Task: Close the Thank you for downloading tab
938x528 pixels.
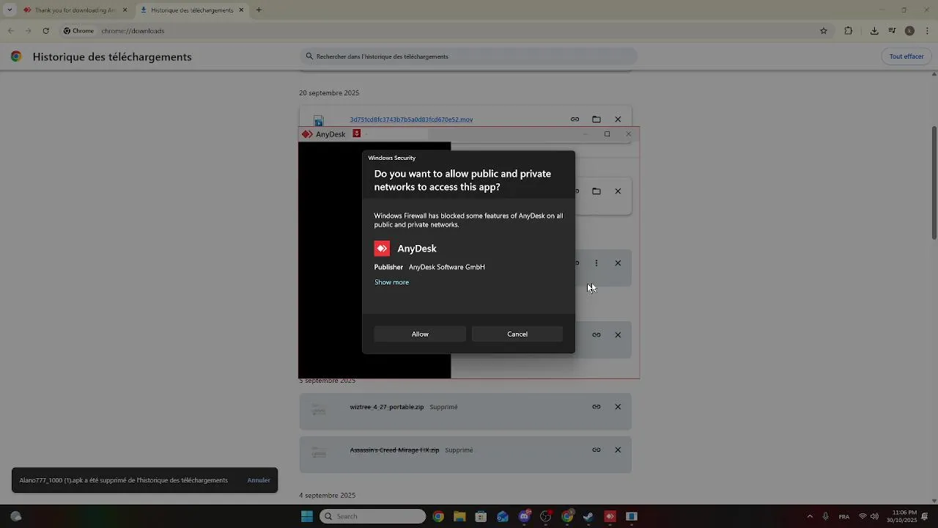Action: (125, 10)
